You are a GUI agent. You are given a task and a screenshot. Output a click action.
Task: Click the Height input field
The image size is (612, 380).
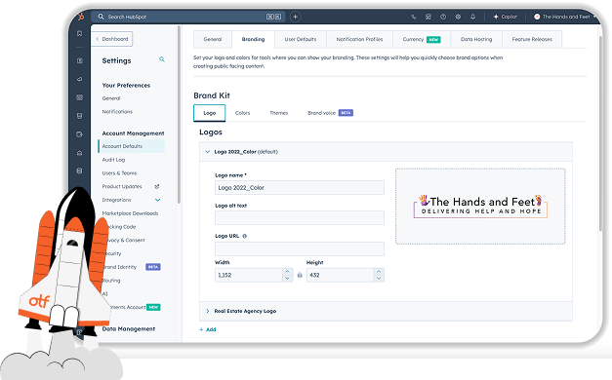(340, 275)
